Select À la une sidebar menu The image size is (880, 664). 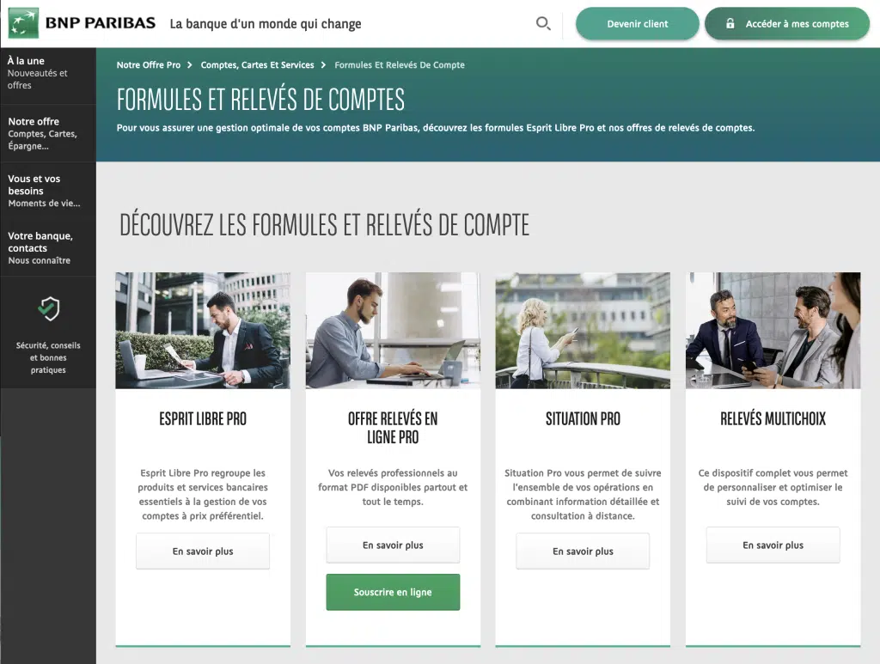48,73
